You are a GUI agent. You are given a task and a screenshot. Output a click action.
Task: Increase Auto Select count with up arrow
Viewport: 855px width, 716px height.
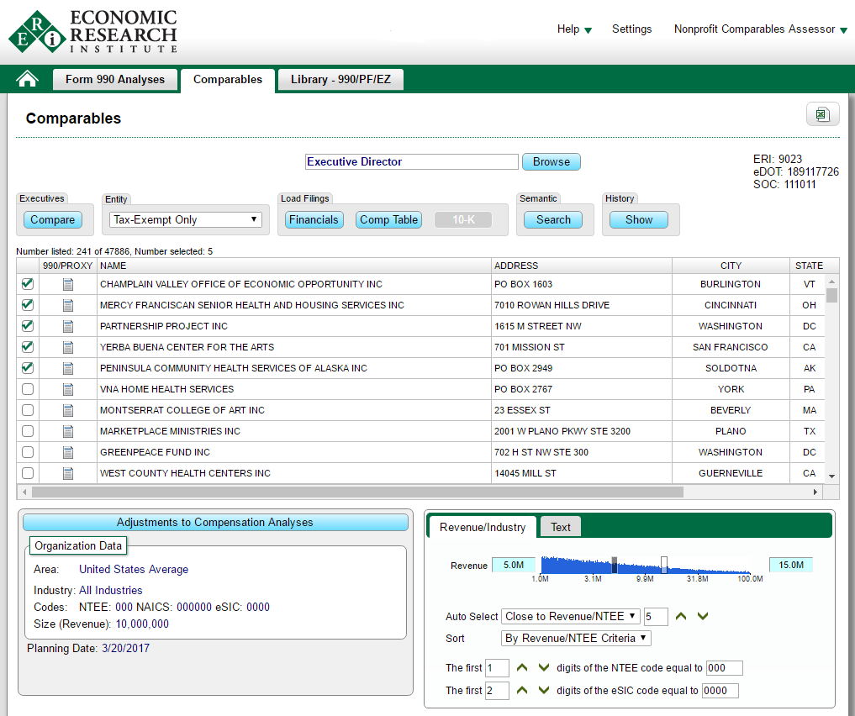click(681, 617)
